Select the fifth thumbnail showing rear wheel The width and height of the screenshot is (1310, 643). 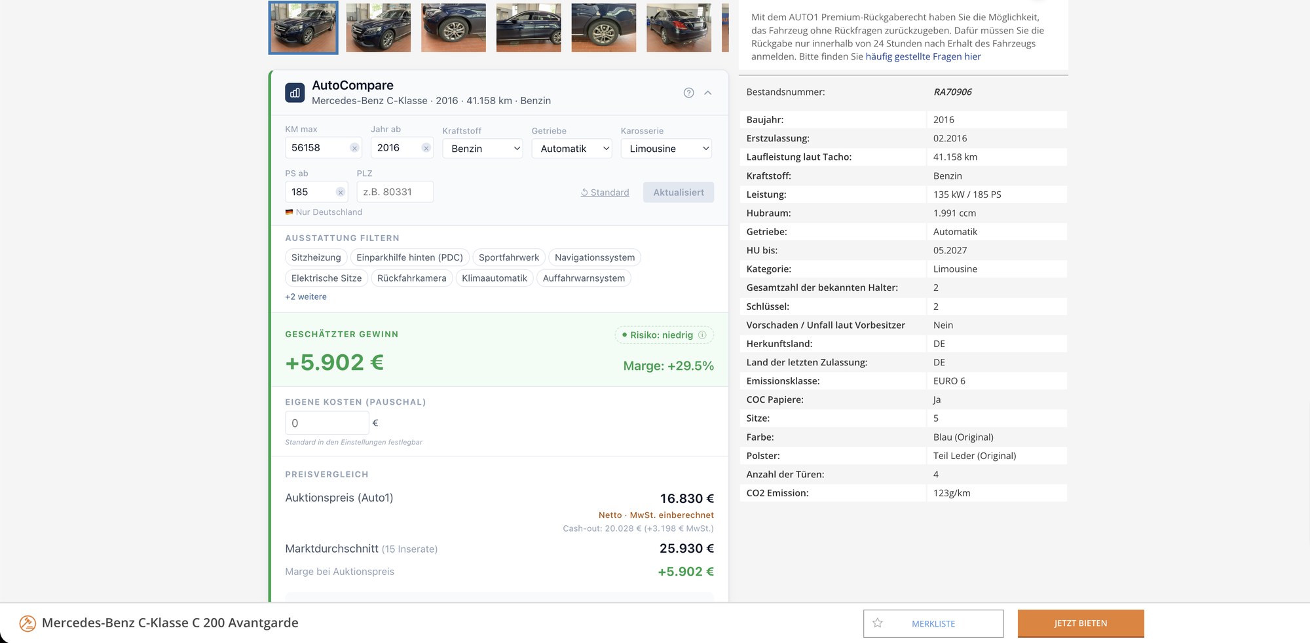[604, 28]
